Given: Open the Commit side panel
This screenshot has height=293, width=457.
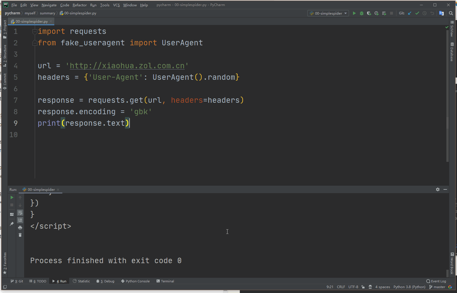Looking at the screenshot, I should tap(5, 81).
